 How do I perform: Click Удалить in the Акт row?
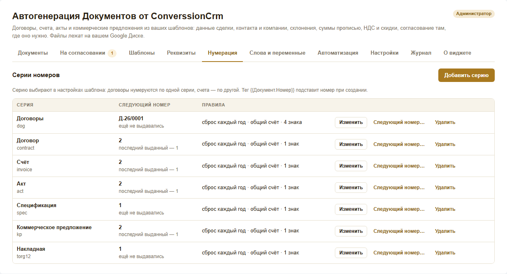[x=445, y=188]
